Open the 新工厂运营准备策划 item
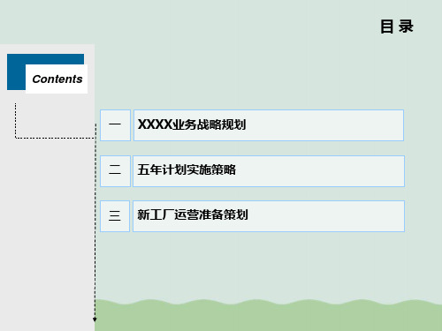Image resolution: width=442 pixels, height=331 pixels. 193,214
